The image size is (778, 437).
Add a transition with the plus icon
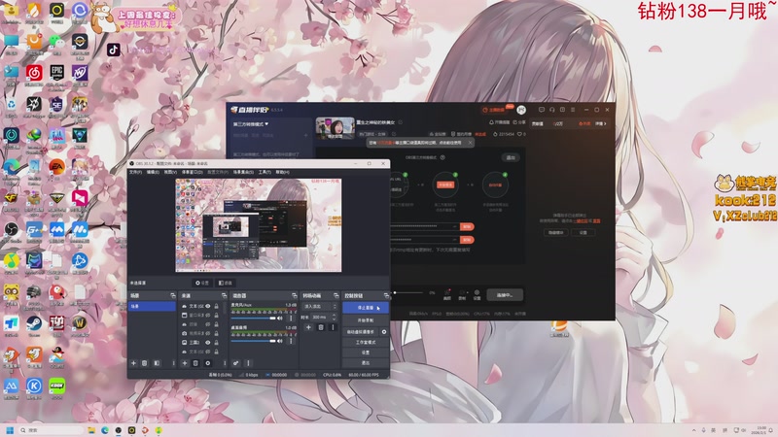click(308, 327)
